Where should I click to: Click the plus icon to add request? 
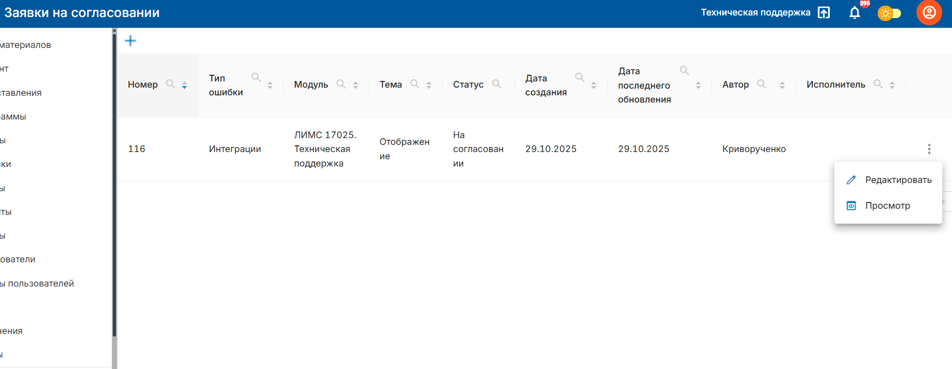point(130,41)
